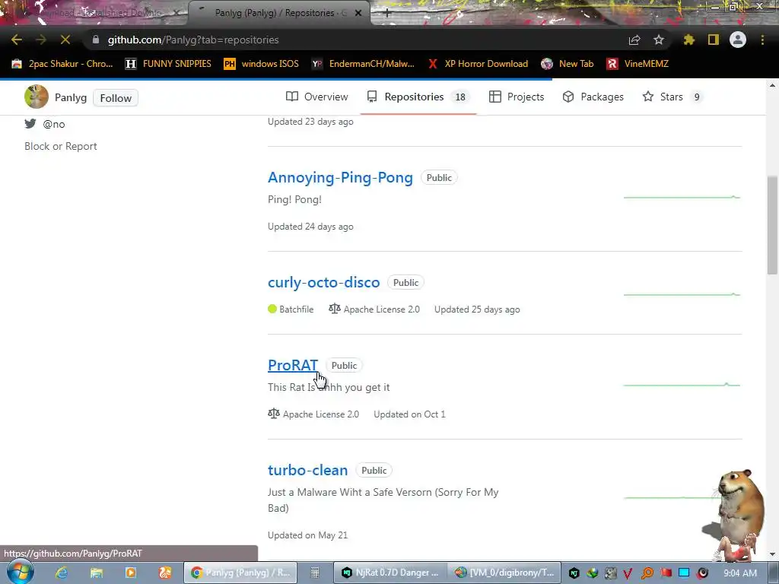Open the Packages tab
This screenshot has height=584, width=779.
(593, 97)
